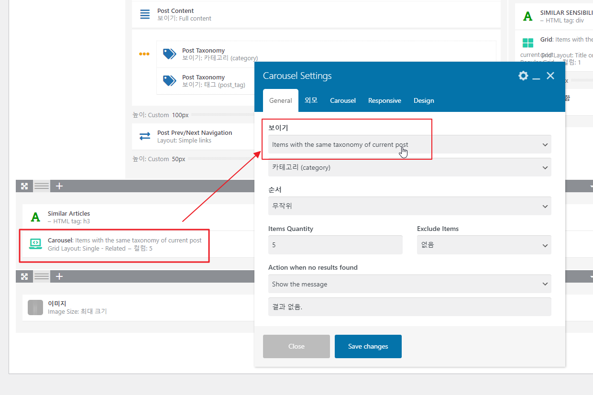Select the Similar Articles heading element
Viewport: 593px width, 395px height.
click(69, 217)
